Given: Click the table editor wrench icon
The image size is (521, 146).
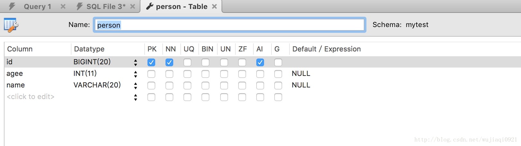Looking at the screenshot, I should pos(11,25).
